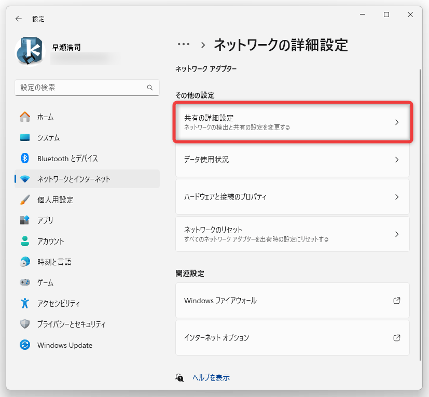The height and width of the screenshot is (397, 429).
Task: Click the Windows ファイアウォール external link icon
Action: (x=397, y=301)
